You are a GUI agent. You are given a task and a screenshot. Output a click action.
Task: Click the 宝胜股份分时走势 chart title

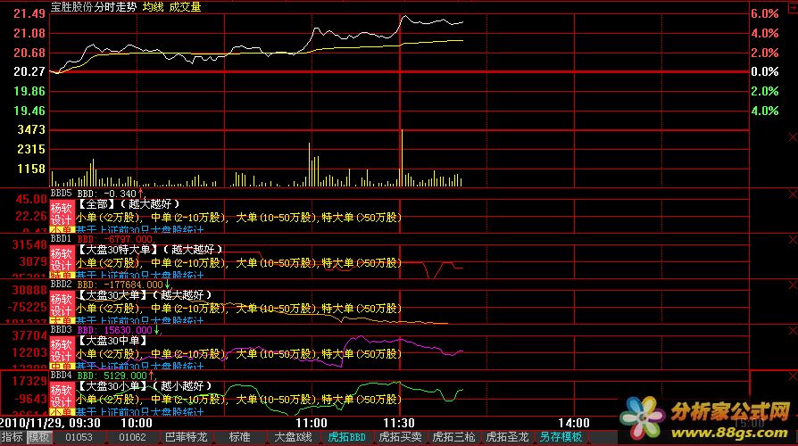(x=94, y=7)
